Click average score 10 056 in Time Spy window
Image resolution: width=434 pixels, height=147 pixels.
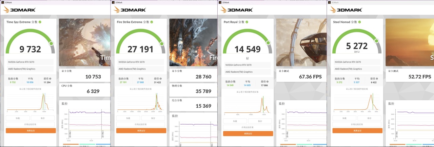pyautogui.click(x=30, y=82)
